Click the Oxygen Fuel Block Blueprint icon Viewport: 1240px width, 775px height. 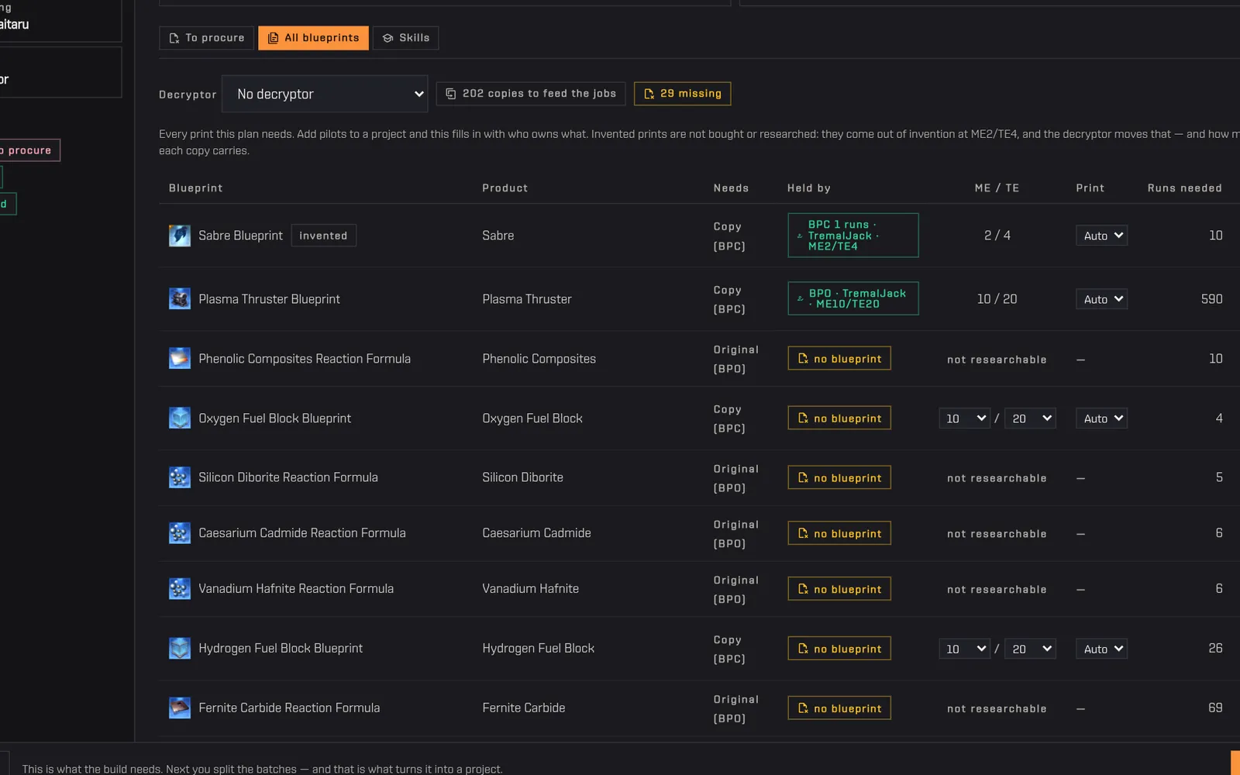(180, 418)
